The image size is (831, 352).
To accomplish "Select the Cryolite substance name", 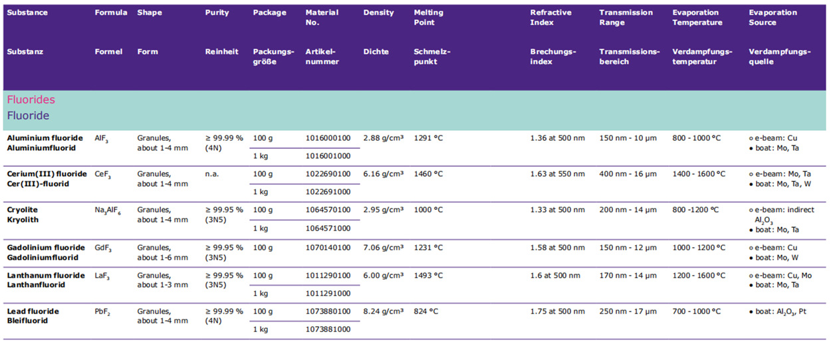I will point(24,210).
